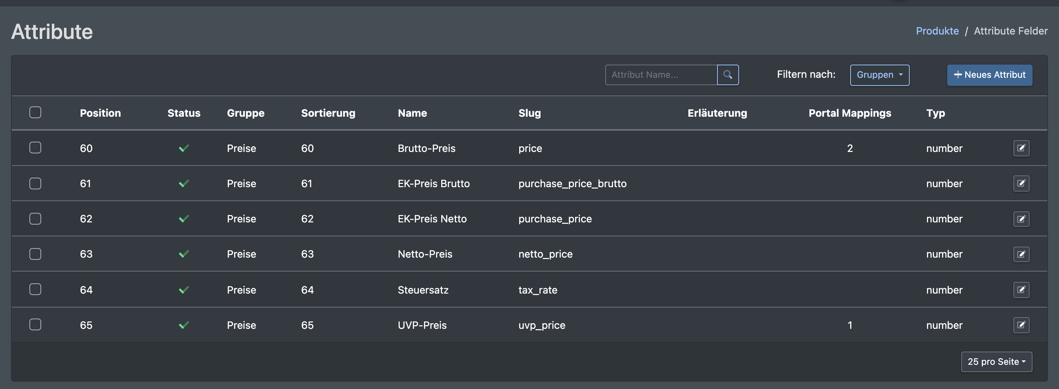Image resolution: width=1059 pixels, height=389 pixels.
Task: Go to Produkte breadcrumb link
Action: click(937, 31)
